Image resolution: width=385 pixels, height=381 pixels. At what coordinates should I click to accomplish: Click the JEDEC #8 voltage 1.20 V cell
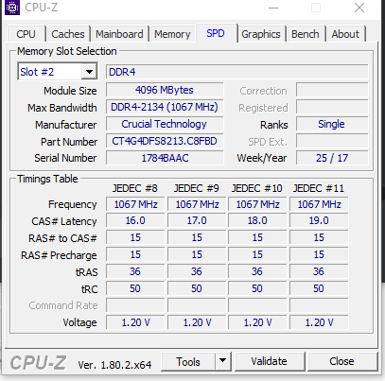point(135,322)
